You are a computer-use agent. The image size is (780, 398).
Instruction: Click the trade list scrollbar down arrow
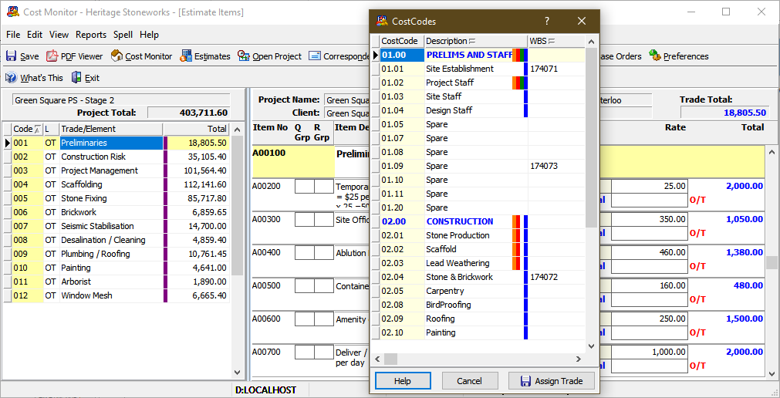[x=238, y=373]
